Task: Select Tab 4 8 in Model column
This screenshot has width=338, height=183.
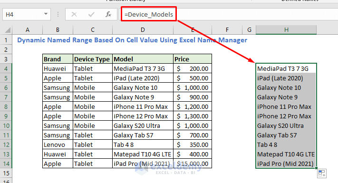Action: 143,144
